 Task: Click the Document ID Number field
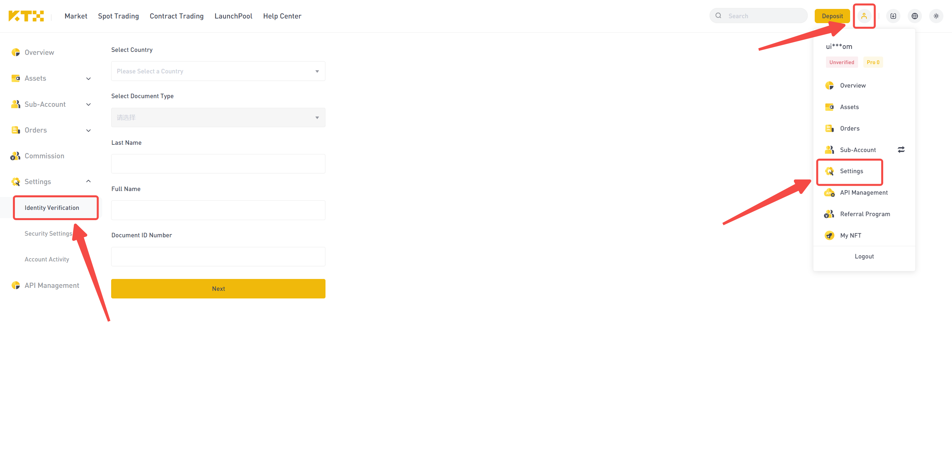(218, 256)
